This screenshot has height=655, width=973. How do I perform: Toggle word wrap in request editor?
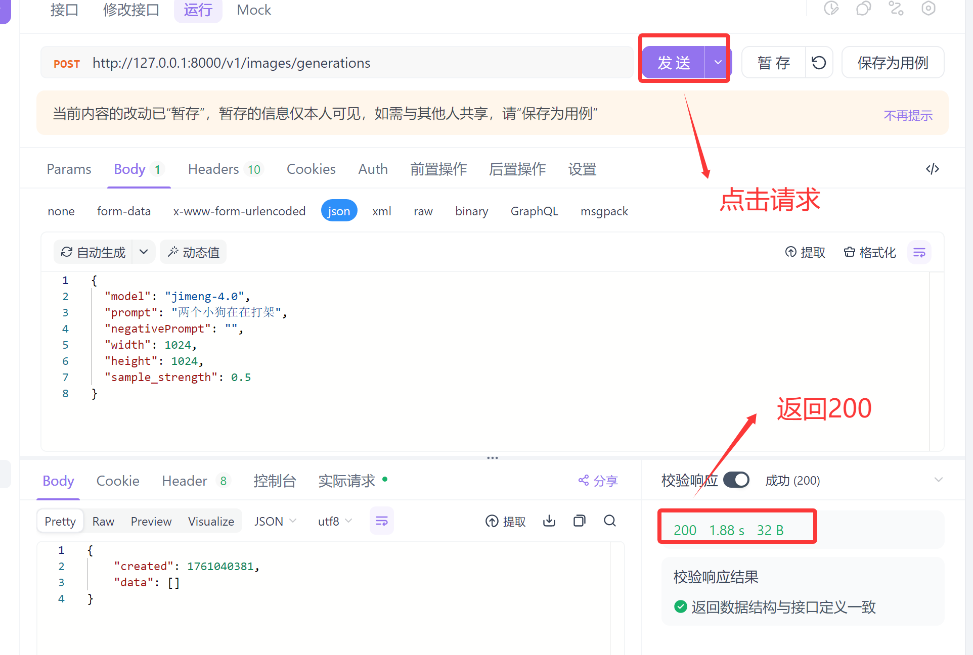click(919, 252)
